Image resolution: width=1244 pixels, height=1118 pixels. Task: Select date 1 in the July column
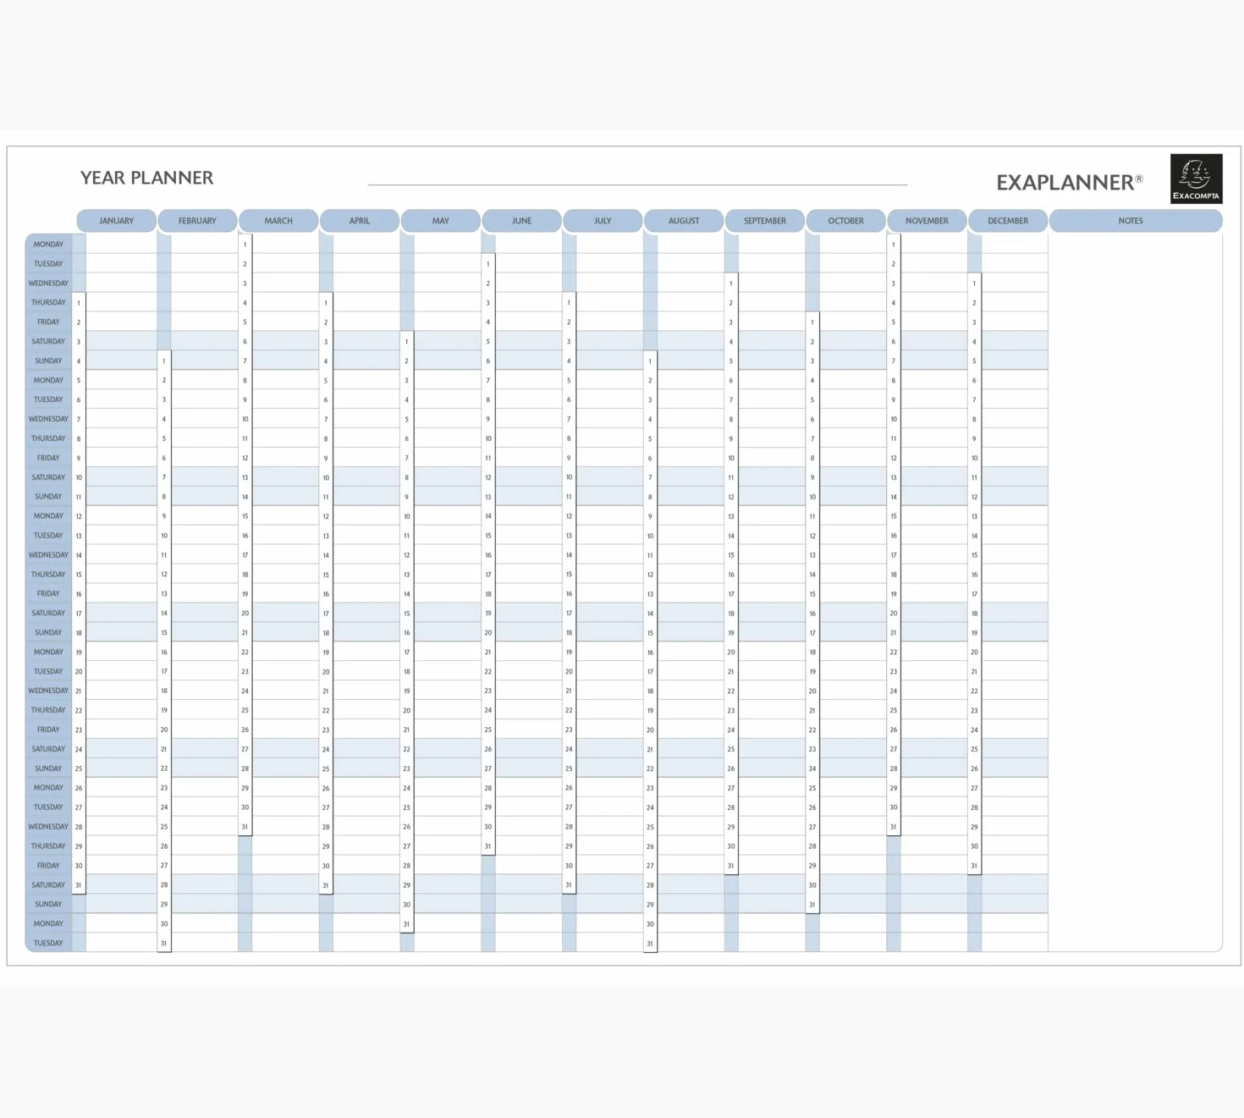[569, 303]
